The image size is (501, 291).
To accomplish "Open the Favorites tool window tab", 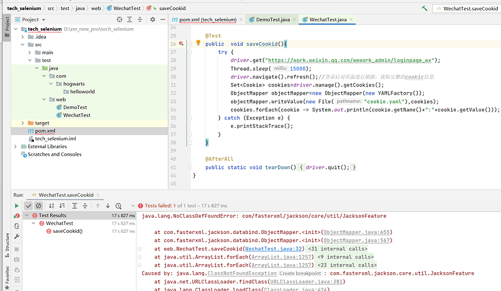I will tap(7, 278).
